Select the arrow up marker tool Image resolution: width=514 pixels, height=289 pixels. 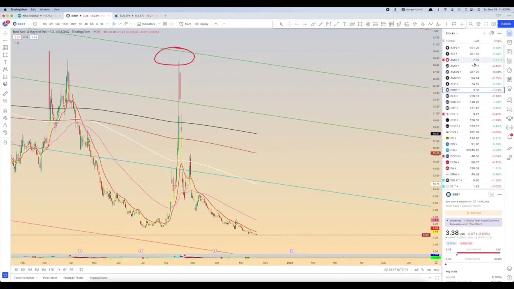tap(422, 24)
